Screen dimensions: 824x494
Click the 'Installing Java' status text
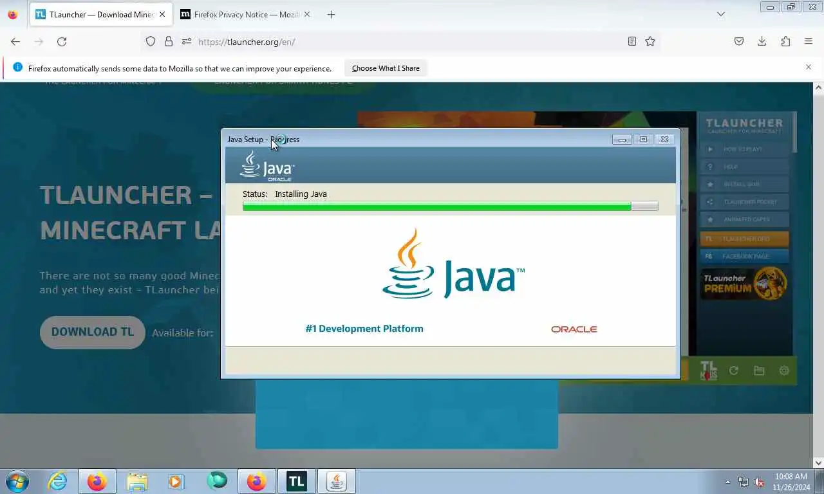301,194
